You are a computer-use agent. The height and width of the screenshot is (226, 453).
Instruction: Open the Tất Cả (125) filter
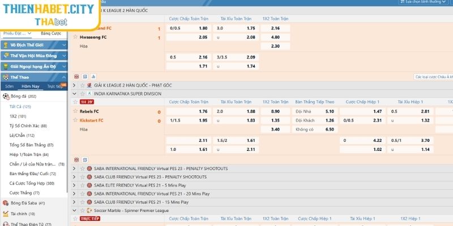click(20, 107)
